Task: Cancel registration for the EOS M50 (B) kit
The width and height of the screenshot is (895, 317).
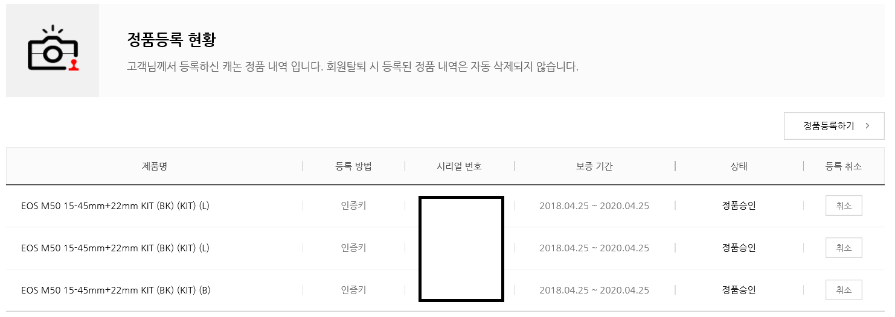Action: click(844, 290)
